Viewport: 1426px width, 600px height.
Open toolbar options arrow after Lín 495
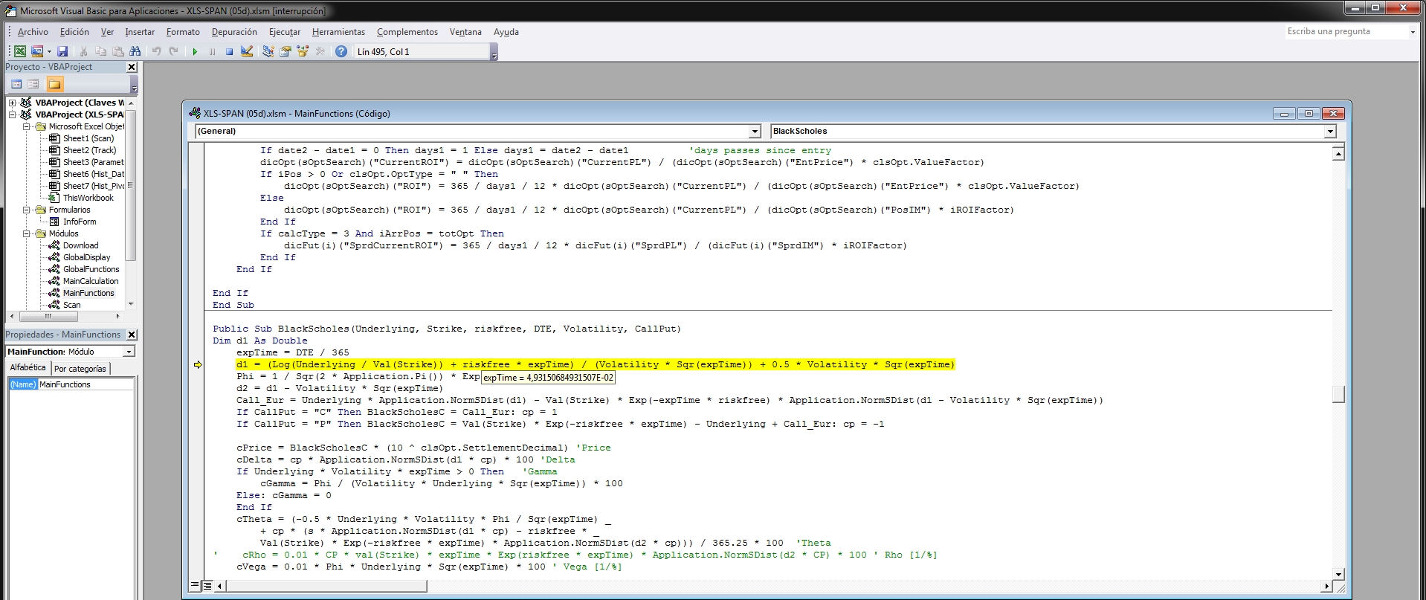pos(494,52)
